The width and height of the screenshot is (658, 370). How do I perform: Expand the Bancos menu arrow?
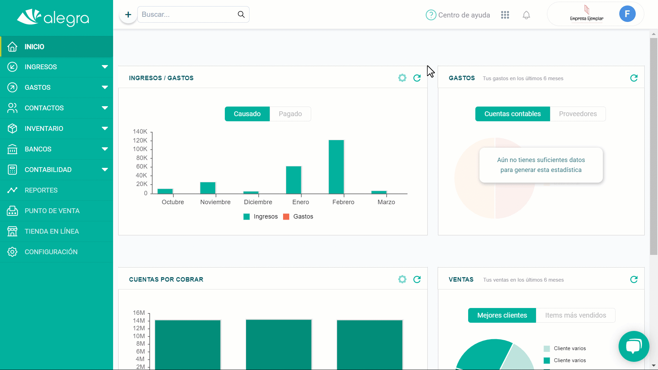coord(105,149)
